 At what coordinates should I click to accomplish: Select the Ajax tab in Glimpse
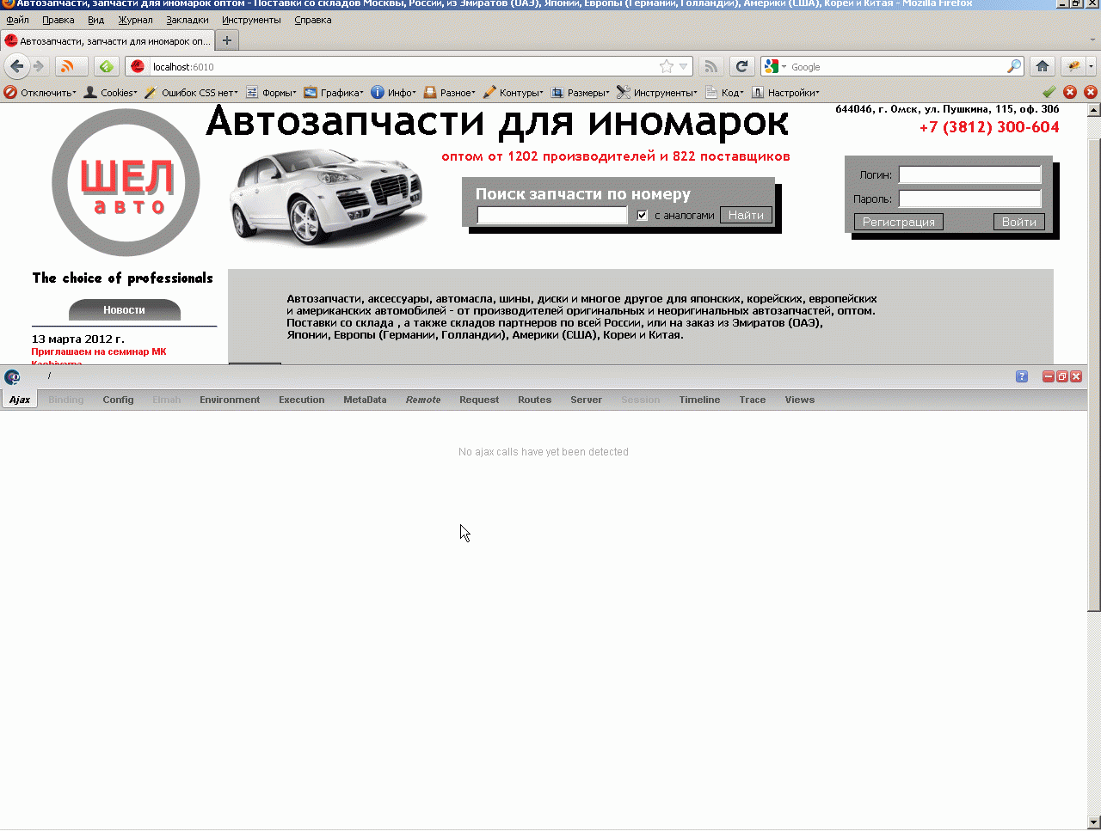click(x=20, y=400)
